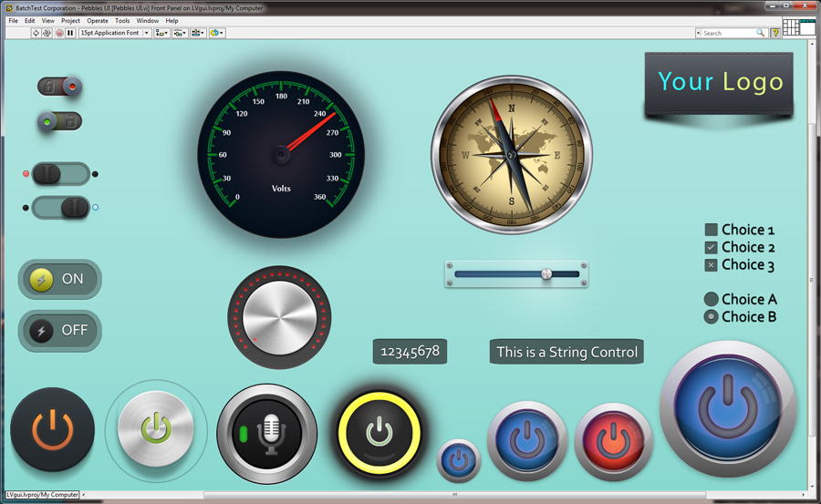This screenshot has height=504, width=821.
Task: Click the Run arrow toolbar icon
Action: click(36, 33)
